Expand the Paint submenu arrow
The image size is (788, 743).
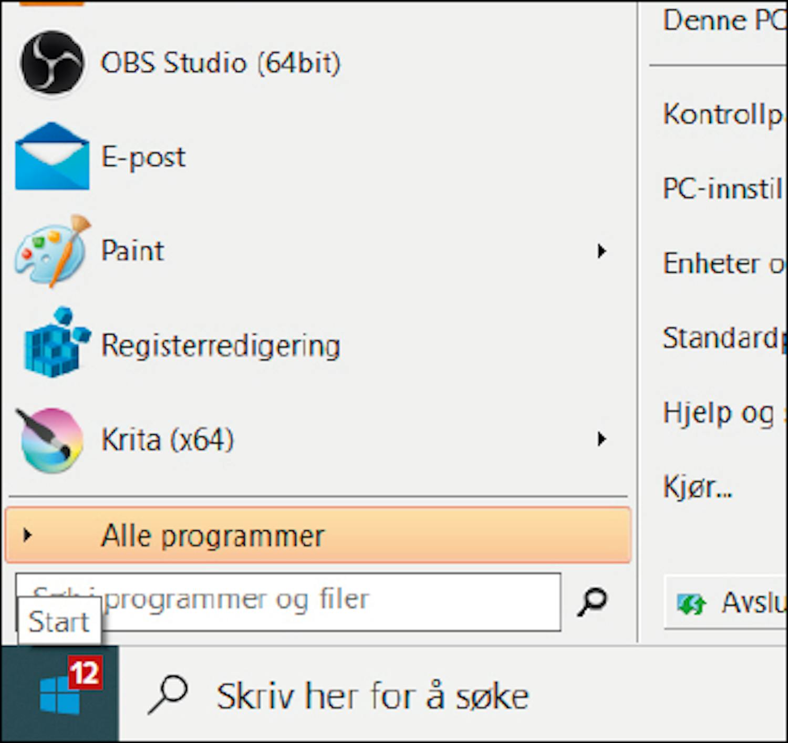click(602, 251)
